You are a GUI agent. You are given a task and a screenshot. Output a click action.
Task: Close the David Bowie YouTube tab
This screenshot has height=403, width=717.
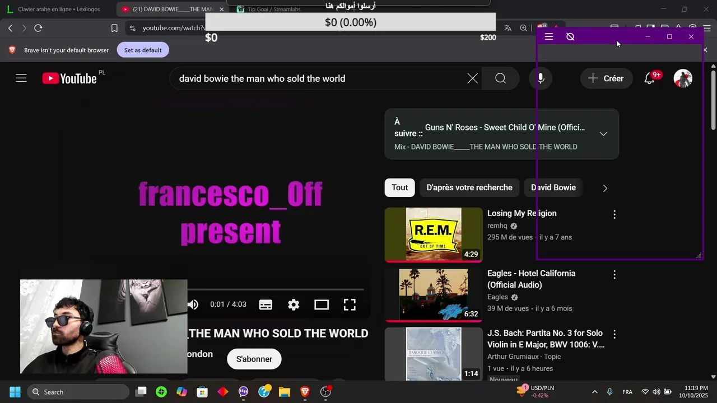221,10
